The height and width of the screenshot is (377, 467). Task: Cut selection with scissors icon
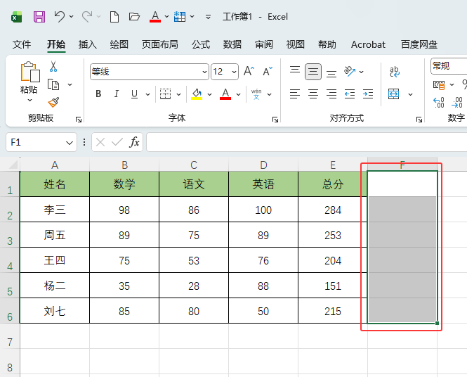53,67
